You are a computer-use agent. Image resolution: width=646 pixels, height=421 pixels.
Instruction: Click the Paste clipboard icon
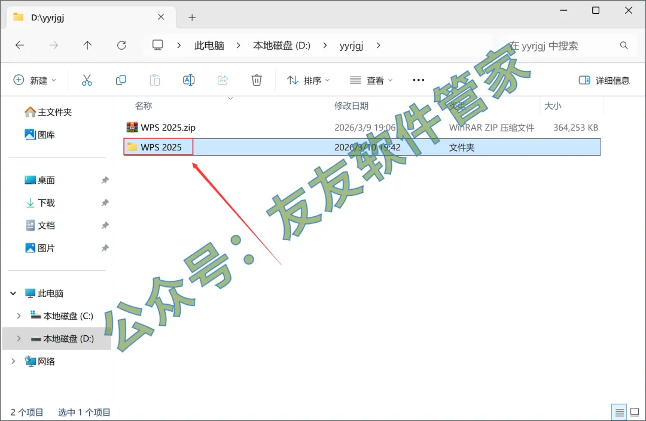point(155,80)
